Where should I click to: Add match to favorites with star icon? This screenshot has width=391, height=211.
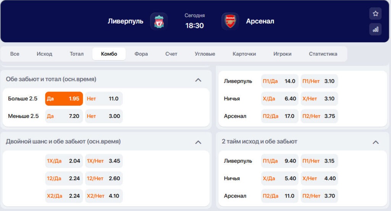(x=375, y=14)
